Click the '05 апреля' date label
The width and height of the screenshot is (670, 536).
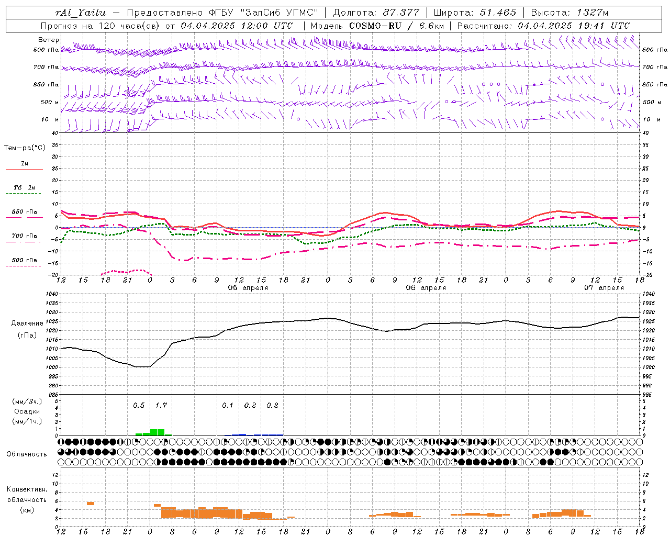click(x=248, y=288)
